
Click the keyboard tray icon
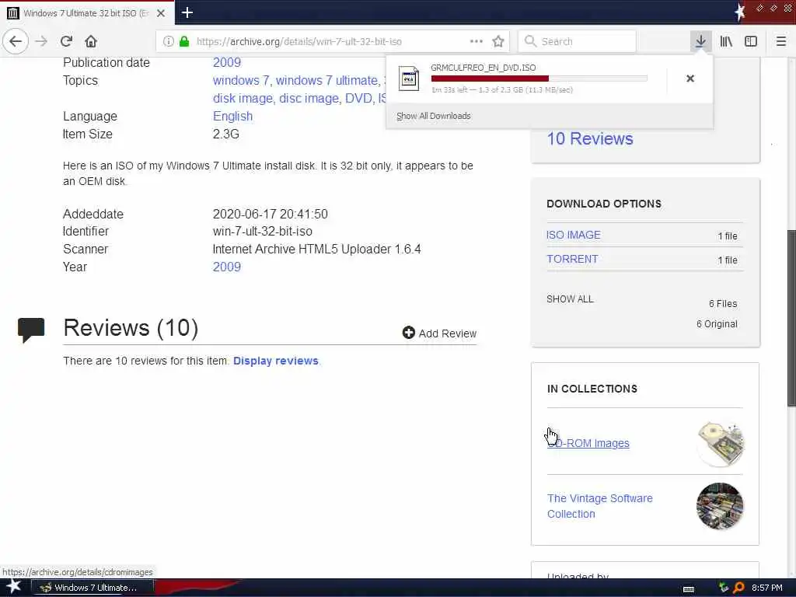click(x=689, y=589)
